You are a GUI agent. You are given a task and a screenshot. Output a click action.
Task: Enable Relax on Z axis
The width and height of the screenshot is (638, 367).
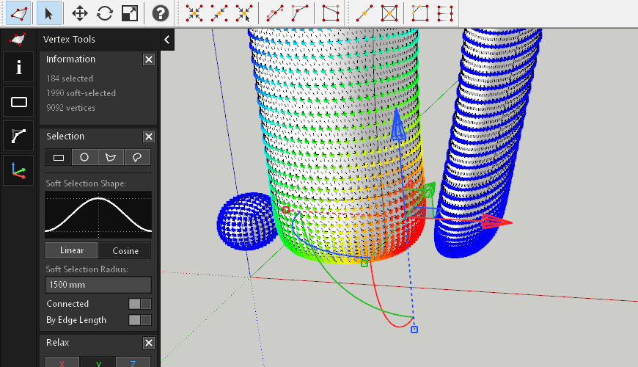(133, 363)
